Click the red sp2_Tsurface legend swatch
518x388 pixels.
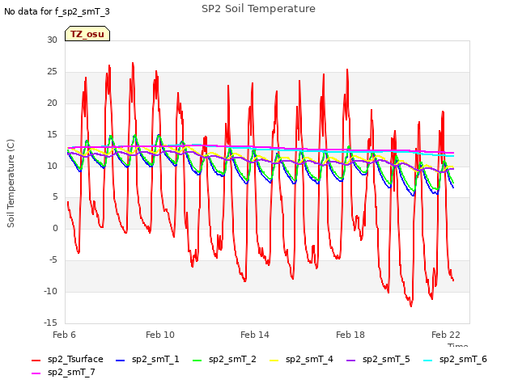tap(36, 361)
